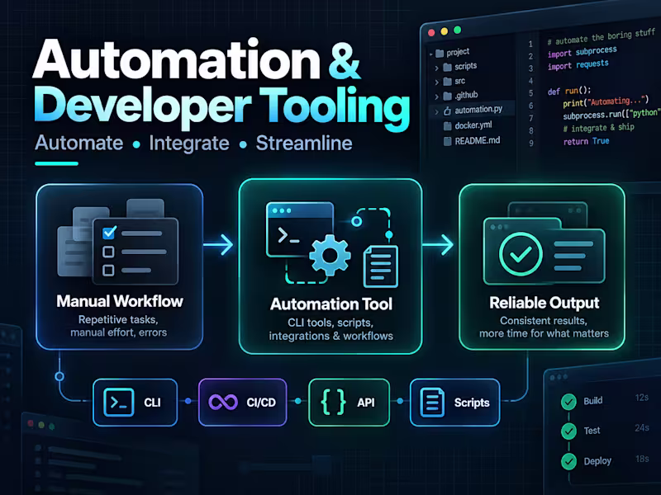Check the second checkbox in Manual Workflow list
661x495 pixels.
(x=108, y=252)
